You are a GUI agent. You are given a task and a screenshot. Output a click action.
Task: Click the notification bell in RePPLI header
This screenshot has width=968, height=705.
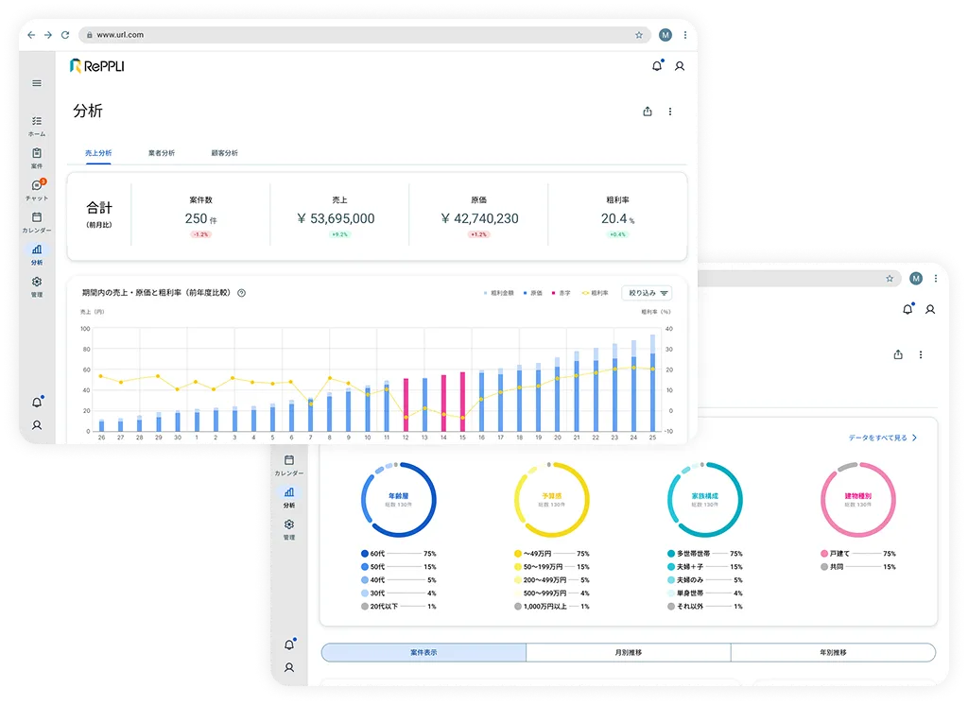click(656, 66)
